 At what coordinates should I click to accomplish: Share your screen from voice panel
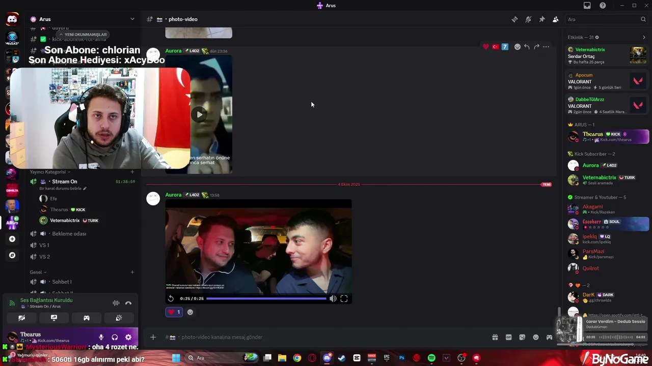tap(54, 318)
